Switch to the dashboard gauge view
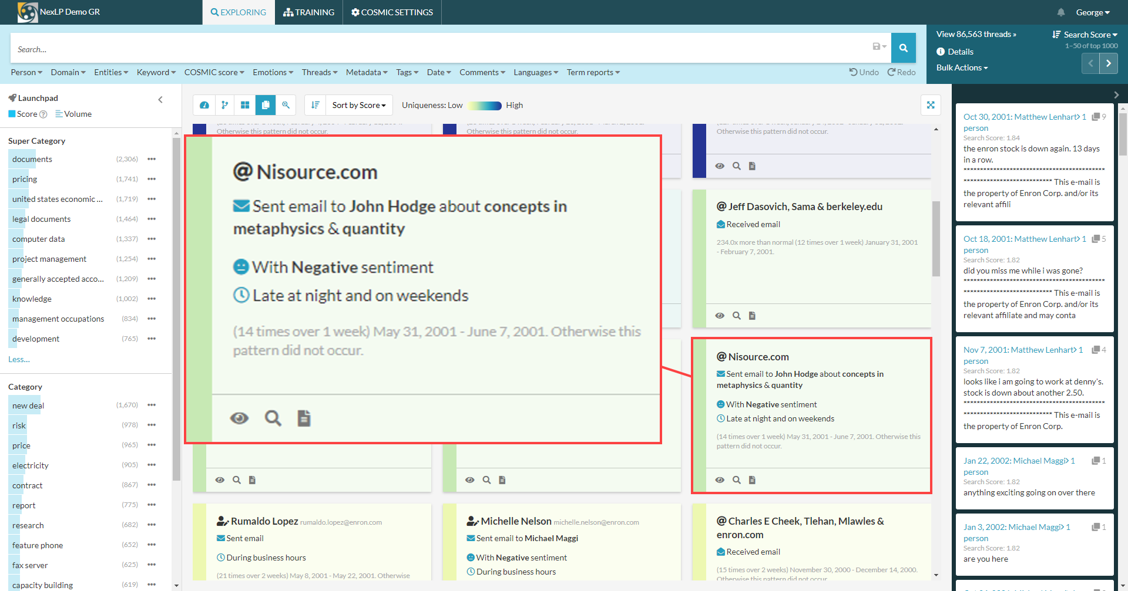 [x=204, y=105]
